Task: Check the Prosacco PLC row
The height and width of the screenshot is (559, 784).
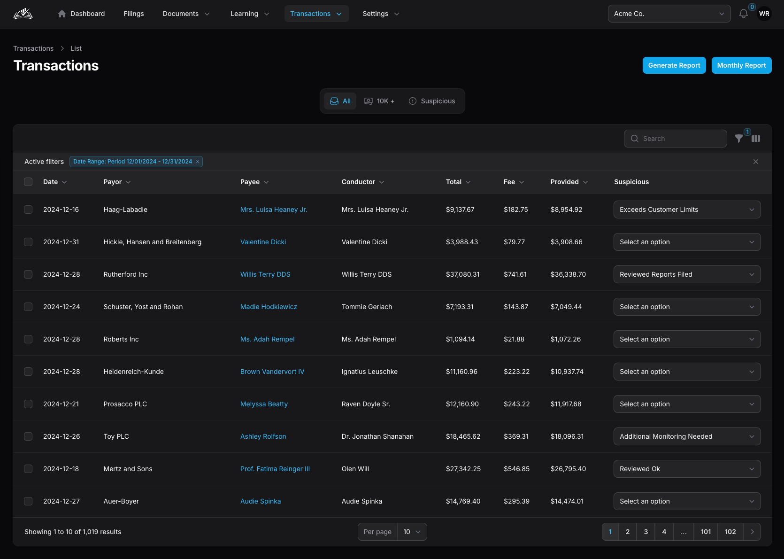Action: coord(28,404)
